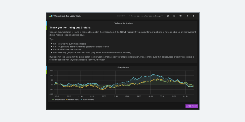Toggle the random walk3 legend series
The width and height of the screenshot is (245, 122).
point(87,100)
